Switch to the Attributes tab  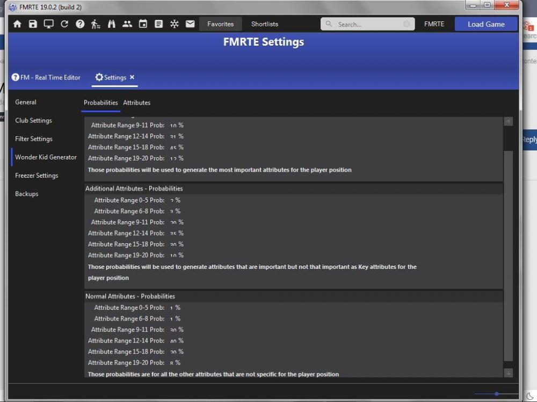[136, 103]
